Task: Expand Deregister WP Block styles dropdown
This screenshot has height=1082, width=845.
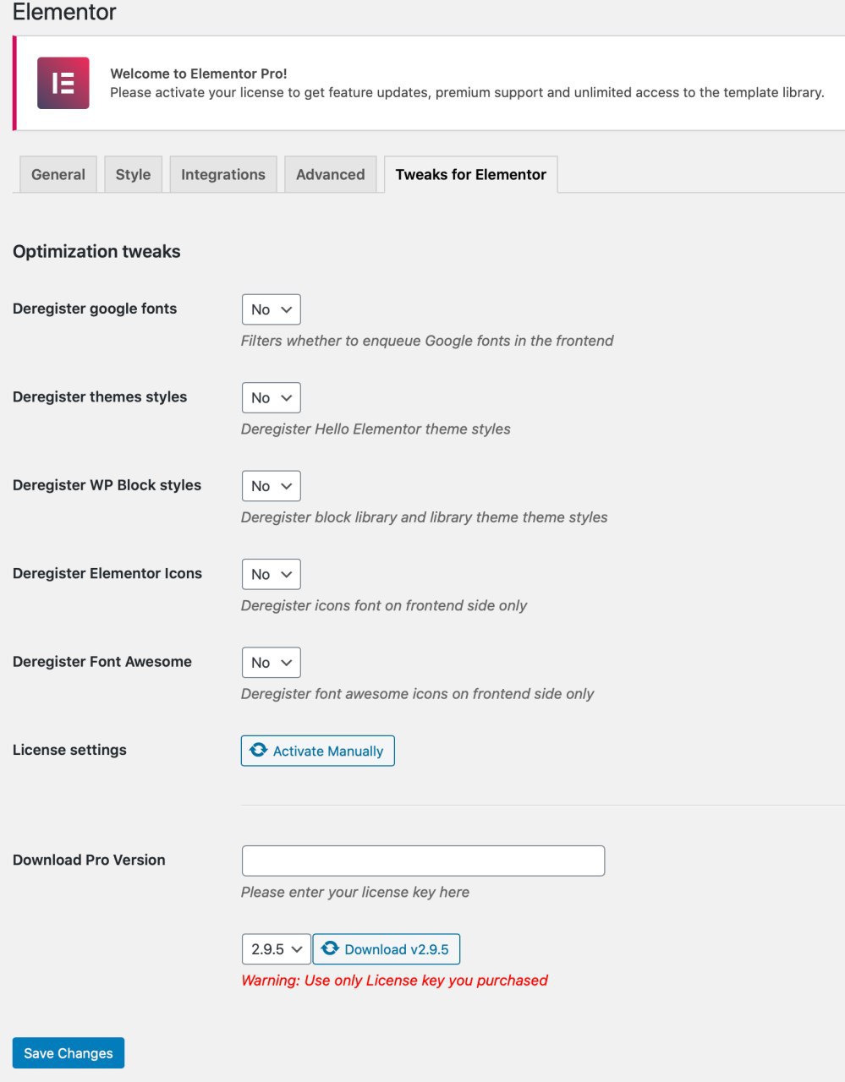Action: pos(272,486)
